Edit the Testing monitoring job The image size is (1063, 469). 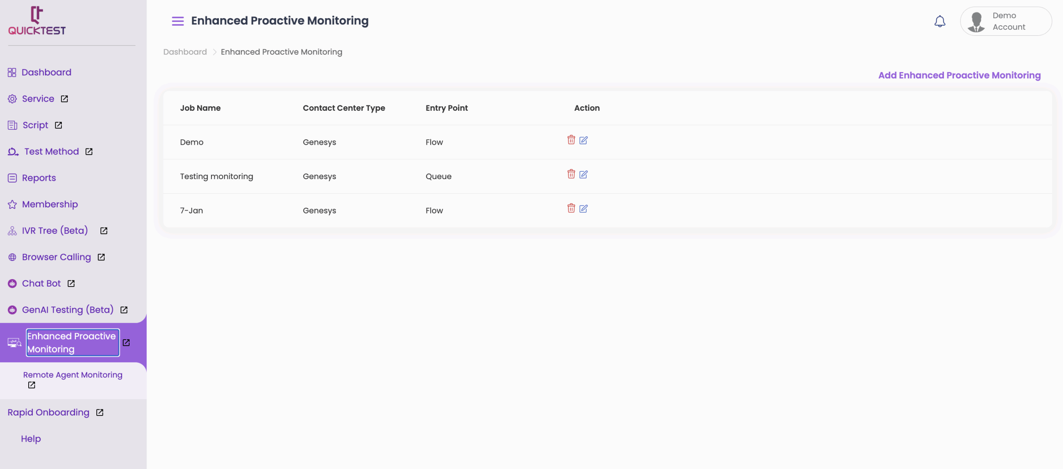pyautogui.click(x=583, y=174)
